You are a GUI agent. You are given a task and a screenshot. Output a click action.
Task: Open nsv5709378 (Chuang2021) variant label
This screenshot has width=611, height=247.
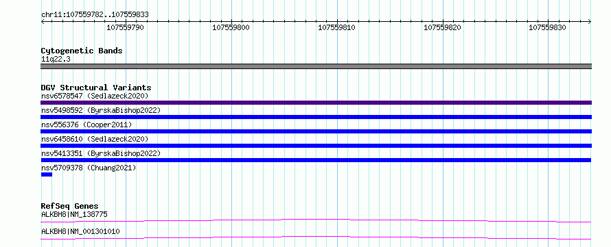89,168
